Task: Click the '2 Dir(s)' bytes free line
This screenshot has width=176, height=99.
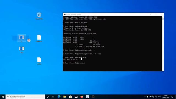Action: click(90, 46)
